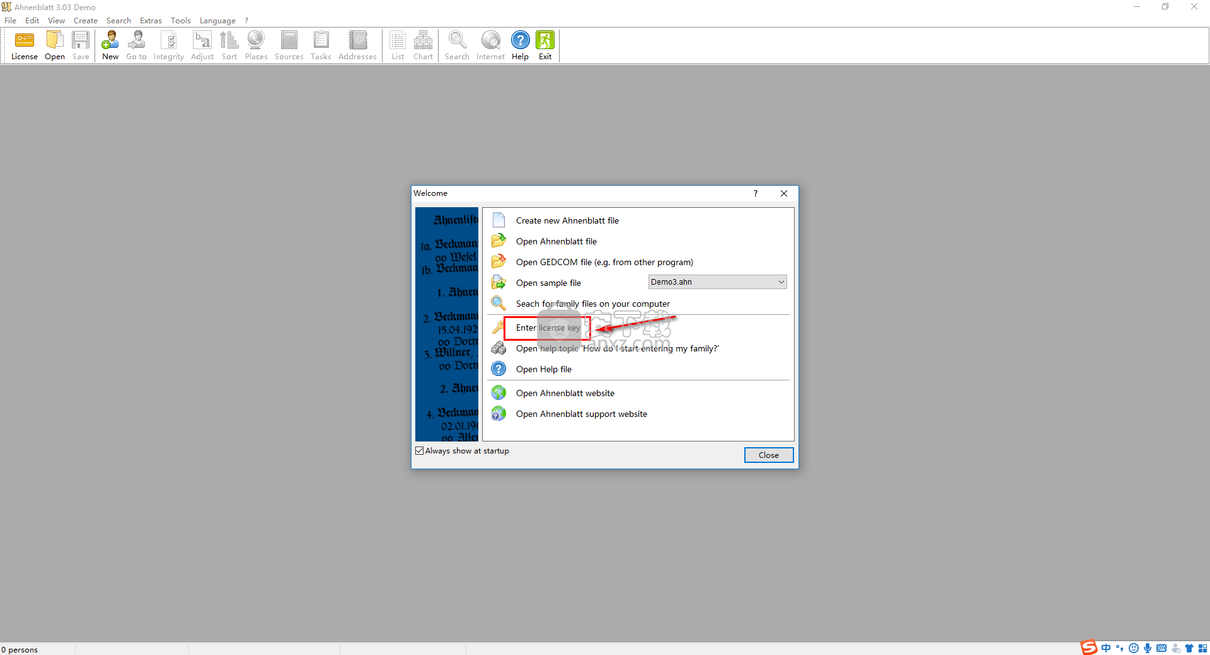Click the keyboard icon in input toolbar
The image size is (1210, 655).
coord(1161,648)
